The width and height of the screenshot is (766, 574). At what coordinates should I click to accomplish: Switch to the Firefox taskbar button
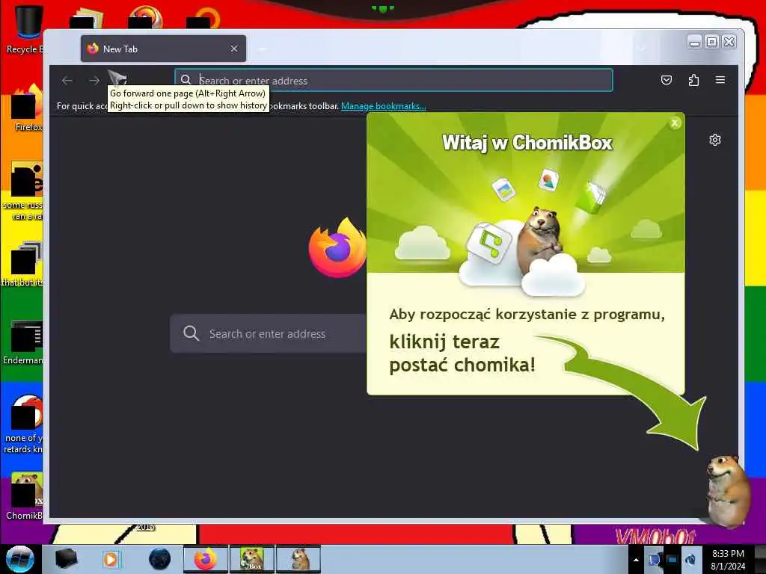tap(206, 559)
